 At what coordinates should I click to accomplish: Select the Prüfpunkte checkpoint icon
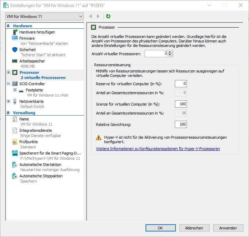click(x=14, y=142)
